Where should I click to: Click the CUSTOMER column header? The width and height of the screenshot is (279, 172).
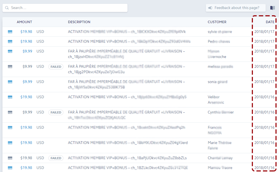tap(217, 22)
